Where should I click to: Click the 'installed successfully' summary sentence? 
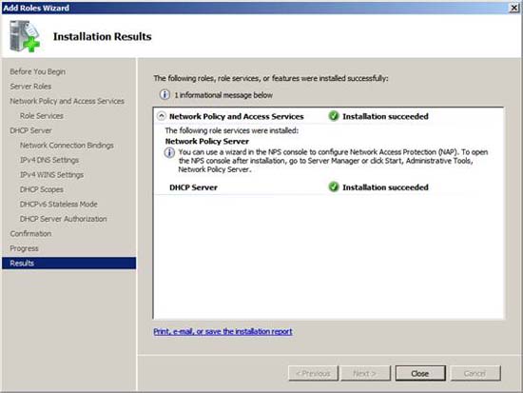(271, 78)
